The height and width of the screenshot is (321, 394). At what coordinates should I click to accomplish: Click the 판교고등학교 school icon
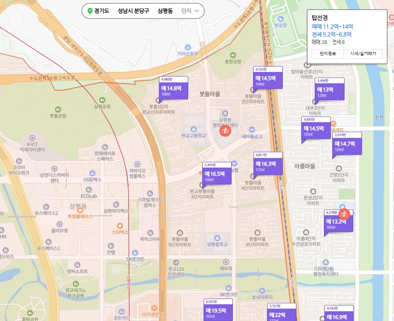coord(193,129)
